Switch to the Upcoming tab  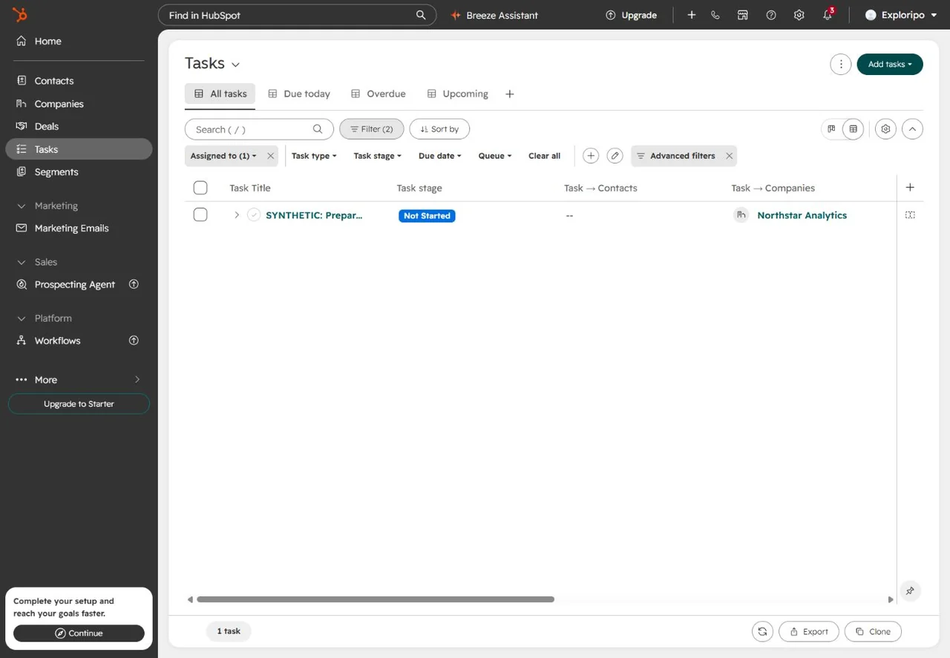[x=458, y=94]
